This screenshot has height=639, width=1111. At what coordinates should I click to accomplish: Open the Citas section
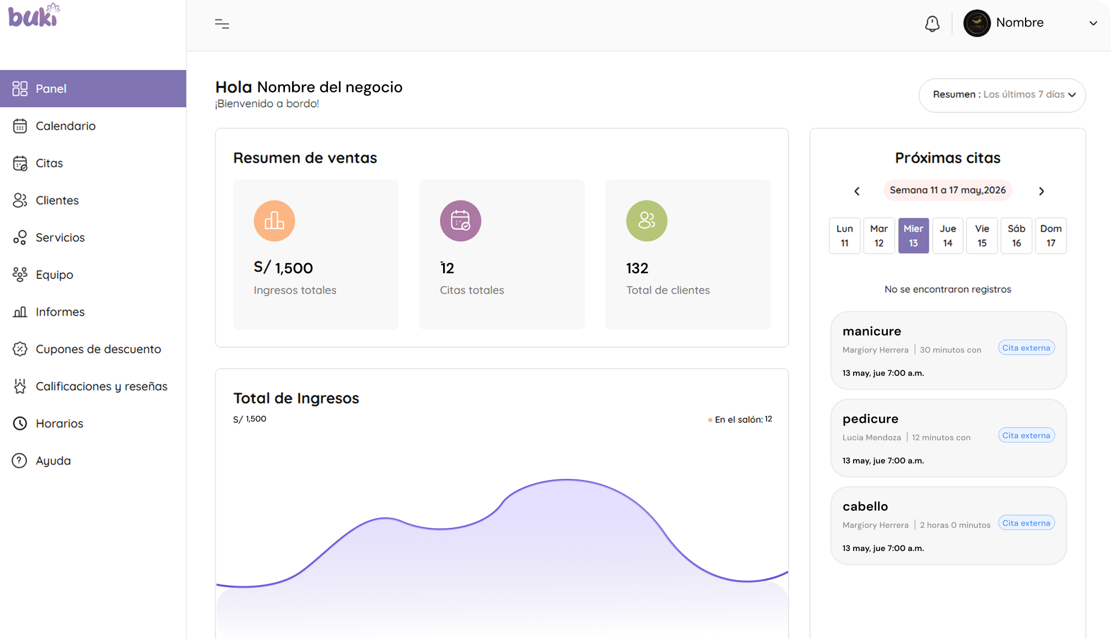[x=93, y=163]
